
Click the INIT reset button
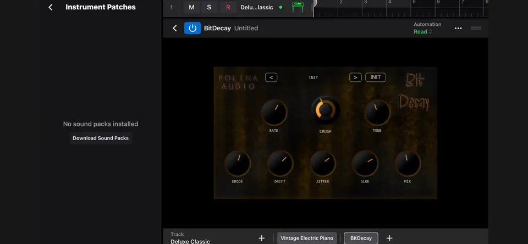376,77
